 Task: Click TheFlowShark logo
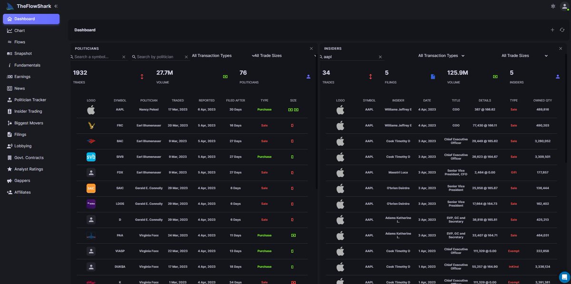pos(29,6)
